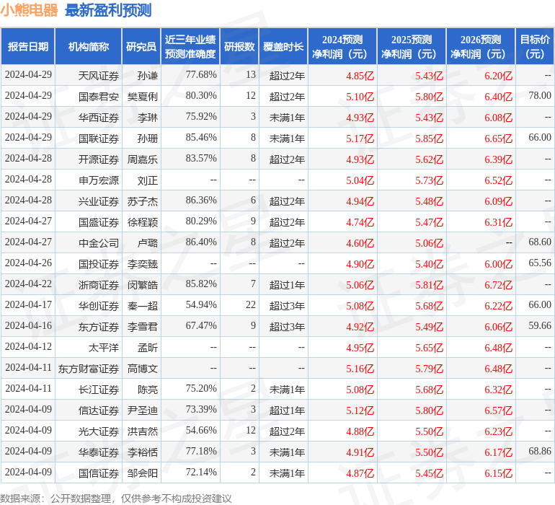This screenshot has width=555, height=505.
Task: Open the 国泰君安 institution entry
Action: click(99, 96)
